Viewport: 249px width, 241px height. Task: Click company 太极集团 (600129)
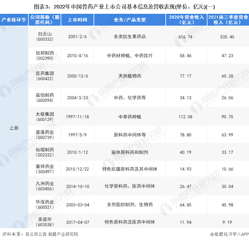[x=45, y=117]
